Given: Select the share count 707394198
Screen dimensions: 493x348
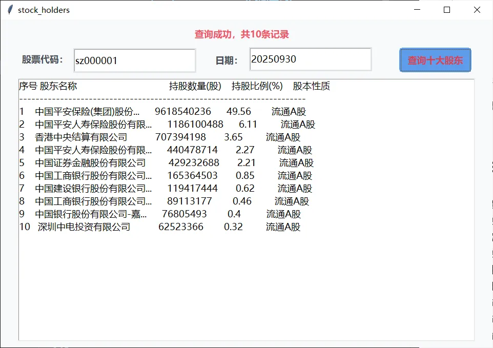Looking at the screenshot, I should (x=180, y=137).
